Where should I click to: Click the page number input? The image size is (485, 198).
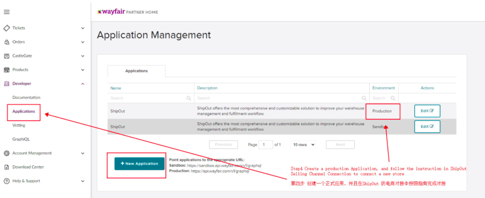(x=266, y=145)
